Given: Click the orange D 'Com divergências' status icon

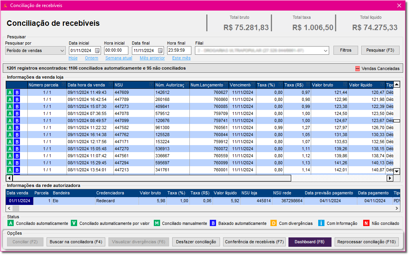Looking at the screenshot, I should [274, 223].
